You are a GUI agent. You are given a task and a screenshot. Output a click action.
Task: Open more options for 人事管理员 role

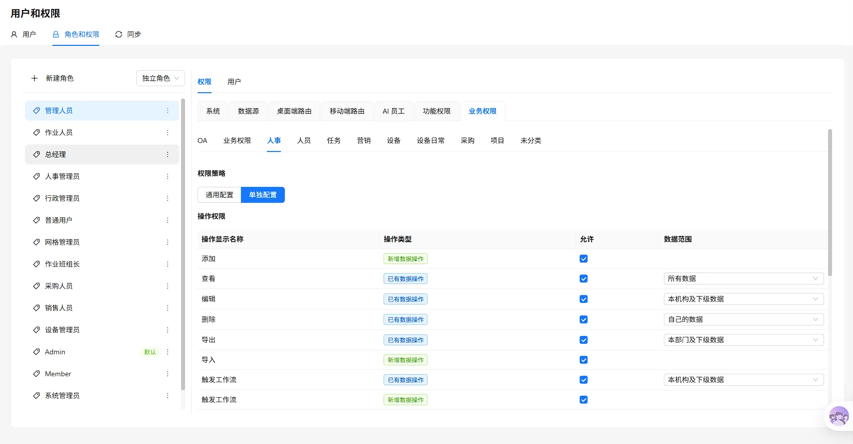[x=168, y=176]
